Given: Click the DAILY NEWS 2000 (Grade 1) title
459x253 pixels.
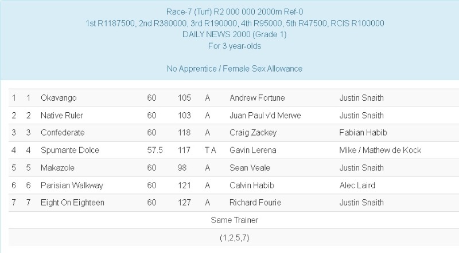Looking at the screenshot, I should point(235,34).
